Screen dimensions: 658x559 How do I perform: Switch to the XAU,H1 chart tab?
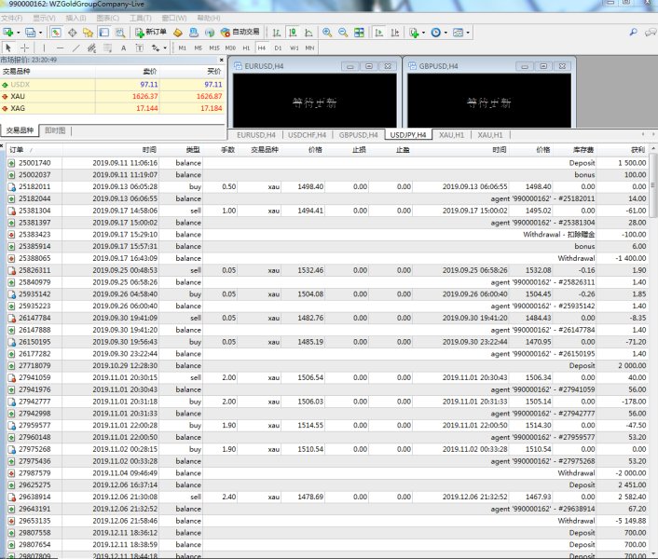(x=452, y=135)
